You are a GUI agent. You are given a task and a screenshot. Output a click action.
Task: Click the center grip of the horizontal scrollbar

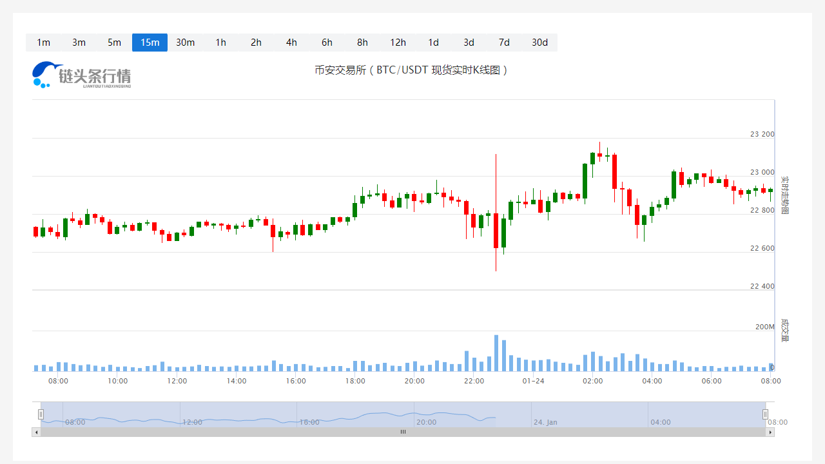[x=403, y=432]
